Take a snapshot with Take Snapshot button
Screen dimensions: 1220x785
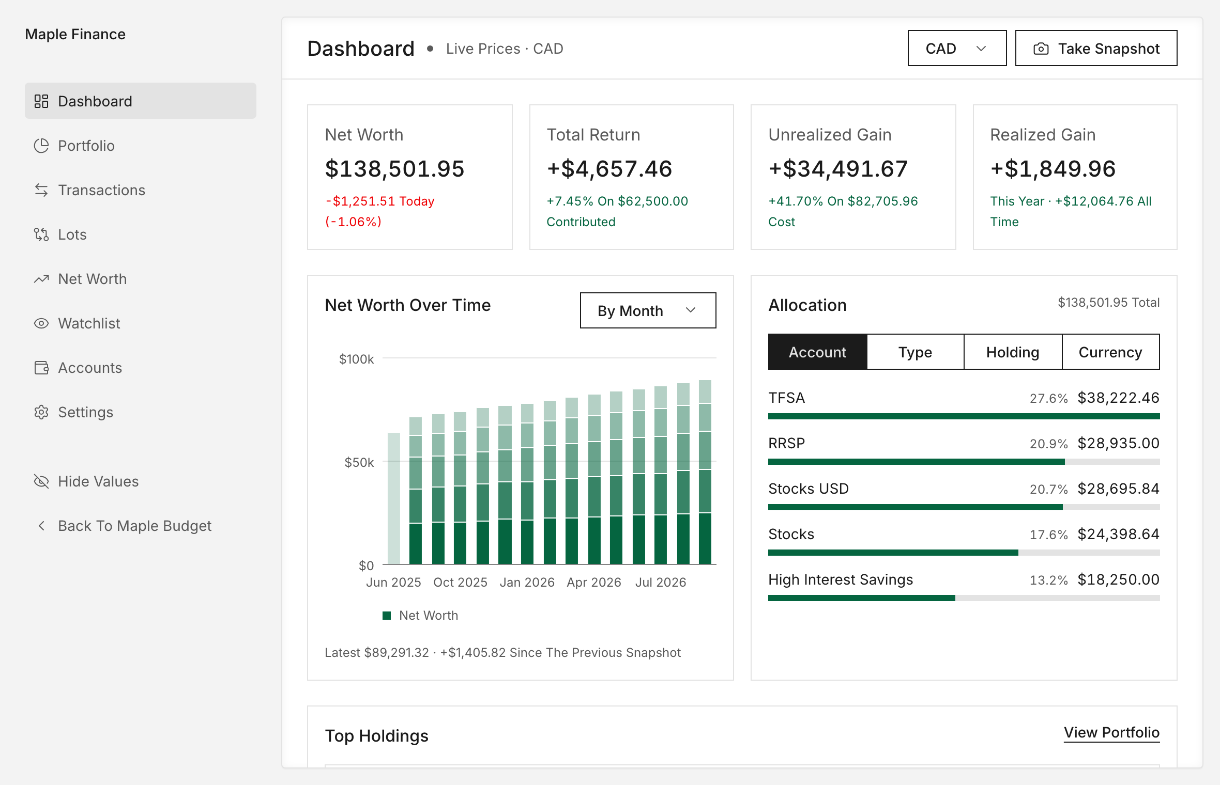(x=1096, y=48)
